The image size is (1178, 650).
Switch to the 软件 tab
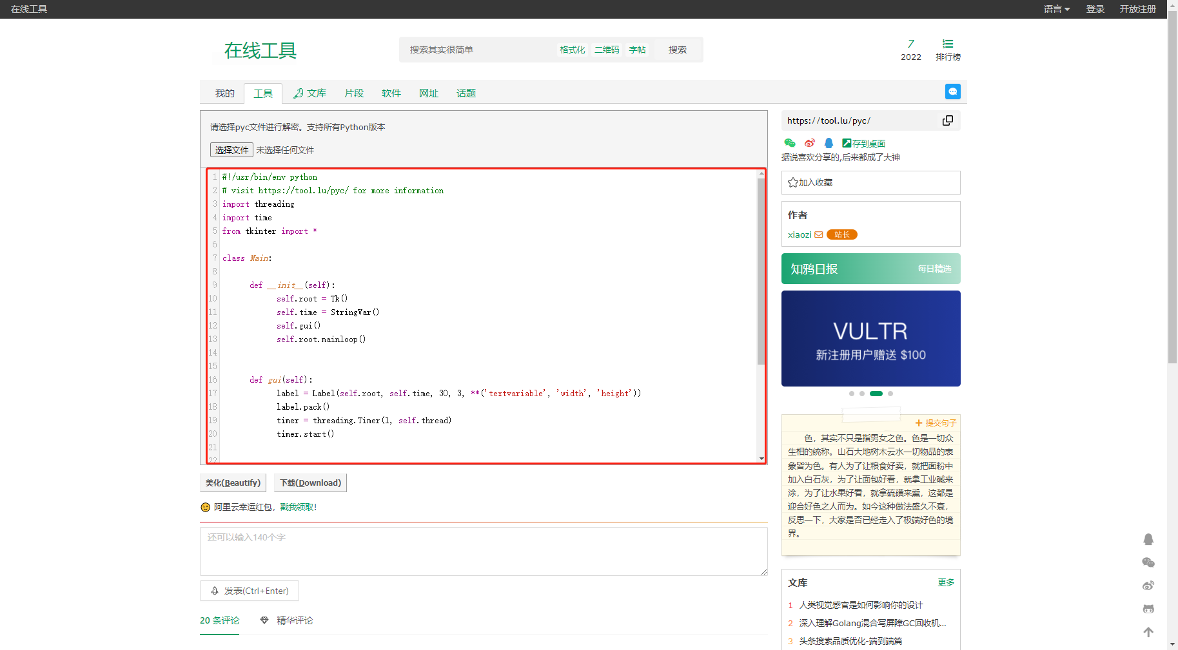point(391,93)
